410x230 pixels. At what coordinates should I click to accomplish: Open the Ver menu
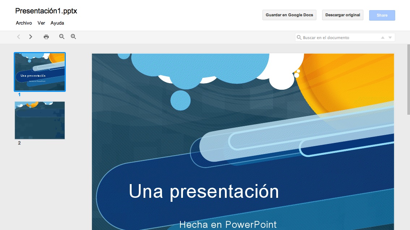41,23
